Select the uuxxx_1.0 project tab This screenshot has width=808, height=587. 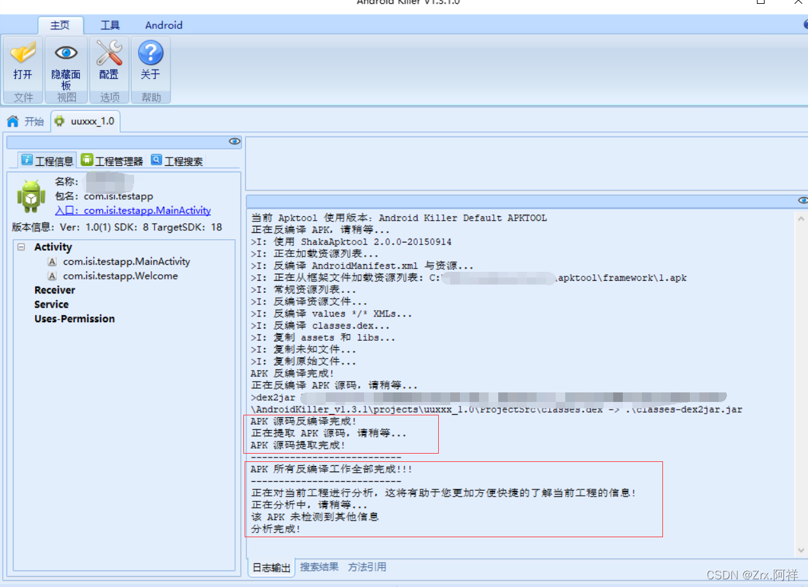[x=85, y=121]
